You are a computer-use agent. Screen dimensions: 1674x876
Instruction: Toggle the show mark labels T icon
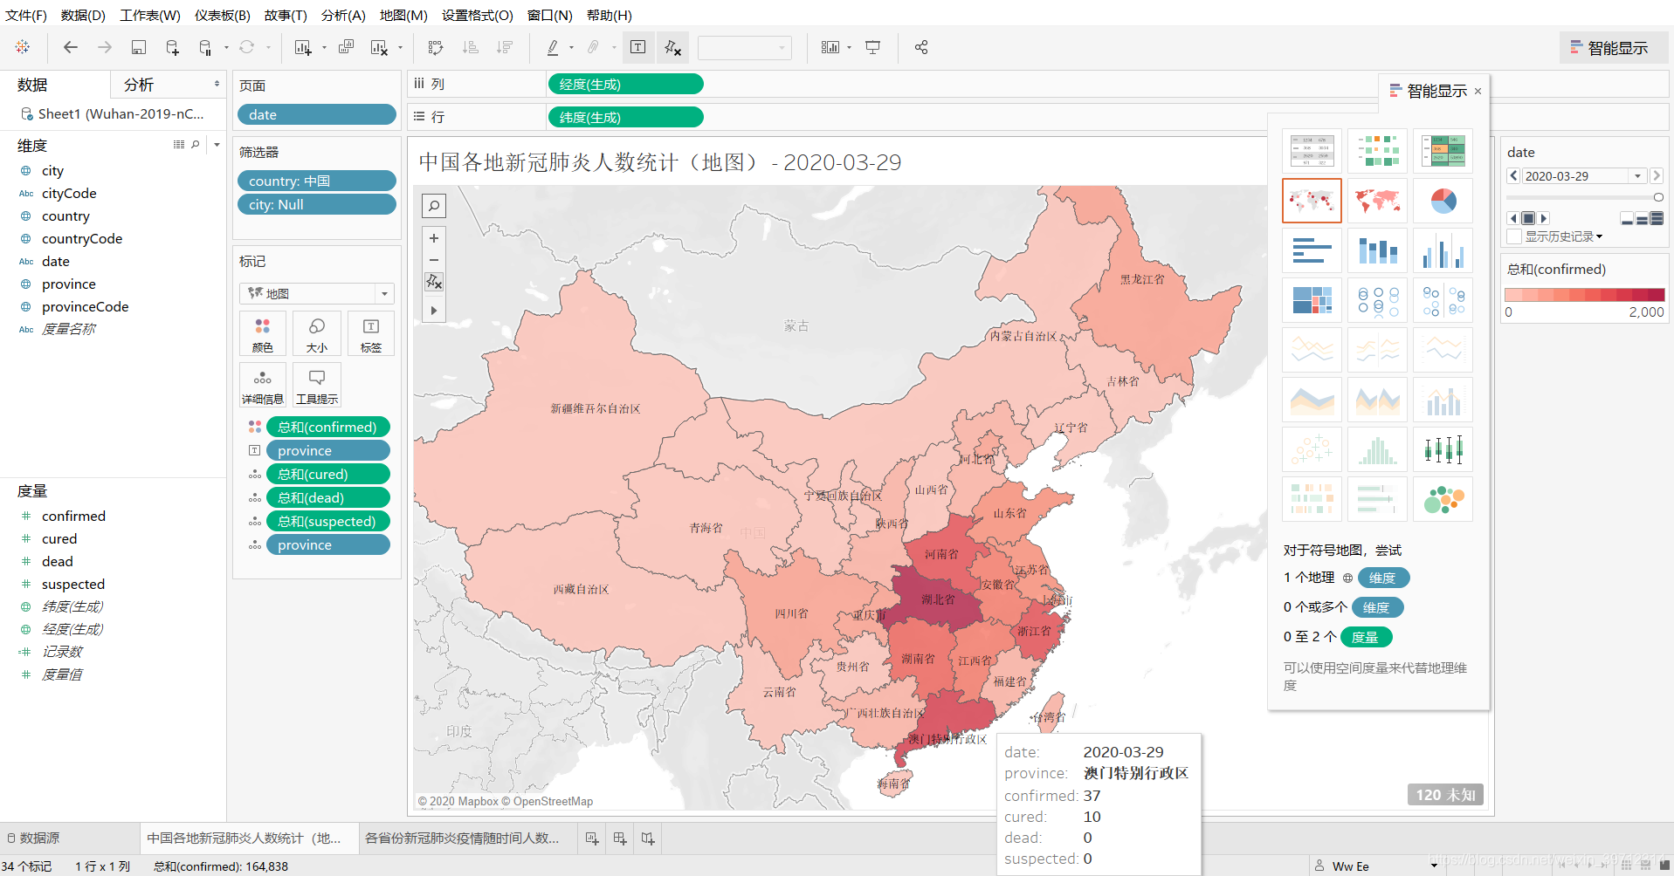[x=638, y=47]
